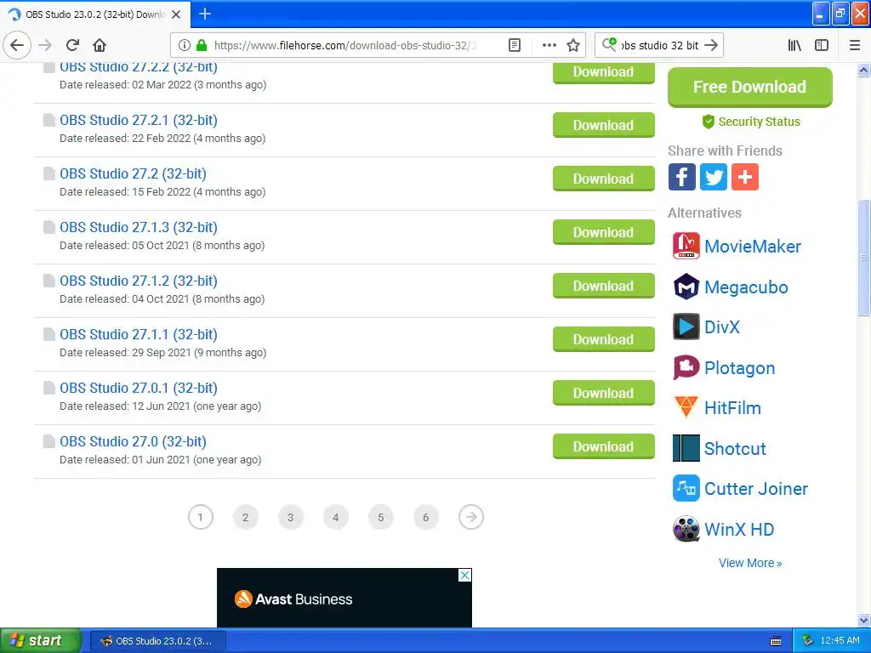Viewport: 871px width, 653px height.
Task: Download OBS Studio 27.0.1 (32-bit)
Action: [603, 393]
